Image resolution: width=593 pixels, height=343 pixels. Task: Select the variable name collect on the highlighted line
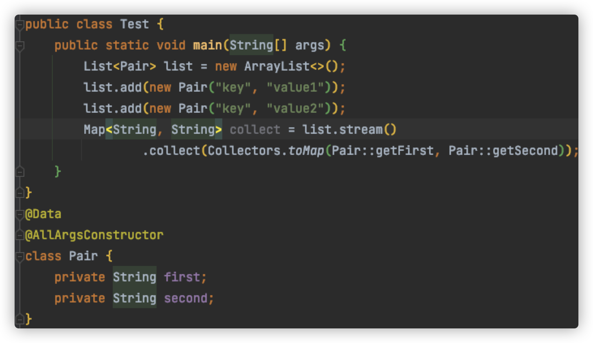pos(255,129)
